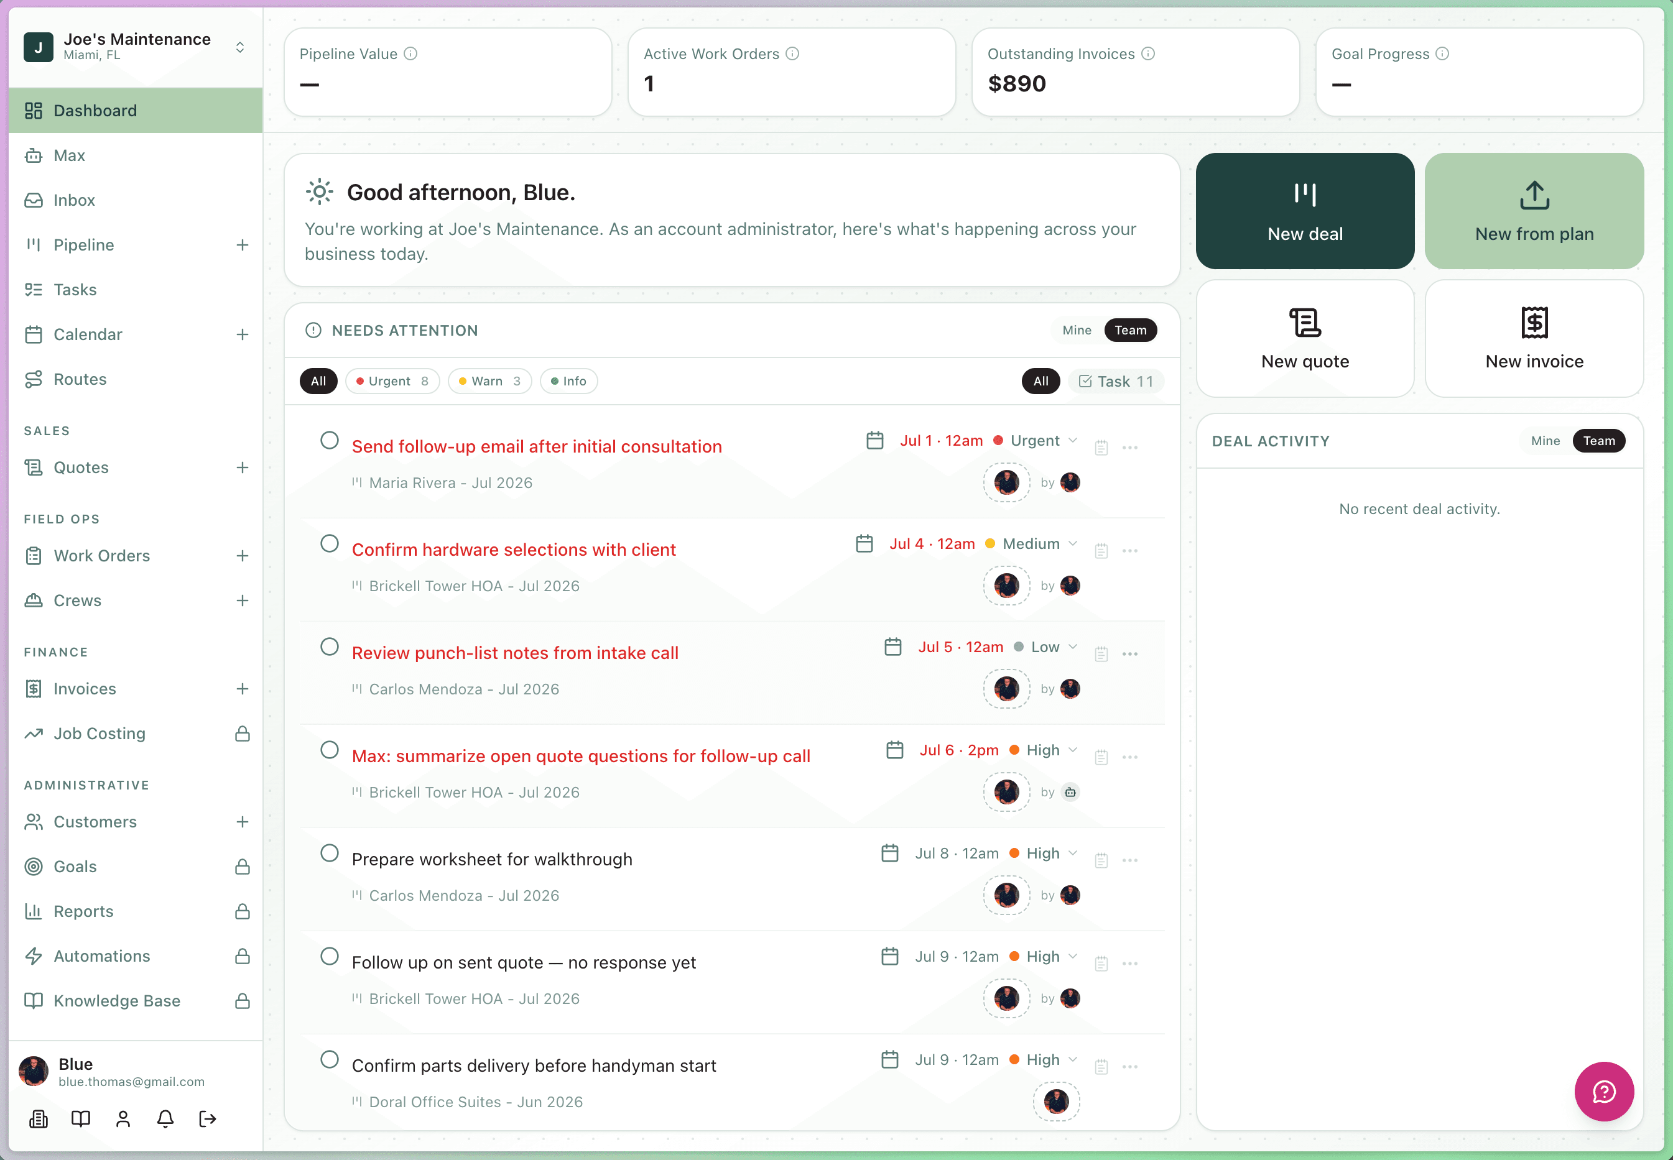
Task: Create a new quote via Quotes plus icon
Action: coord(243,467)
